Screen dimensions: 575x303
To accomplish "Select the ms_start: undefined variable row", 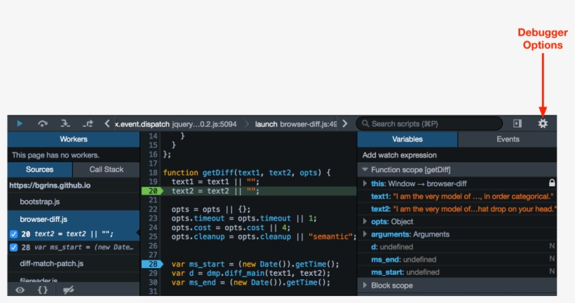I will tap(457, 272).
